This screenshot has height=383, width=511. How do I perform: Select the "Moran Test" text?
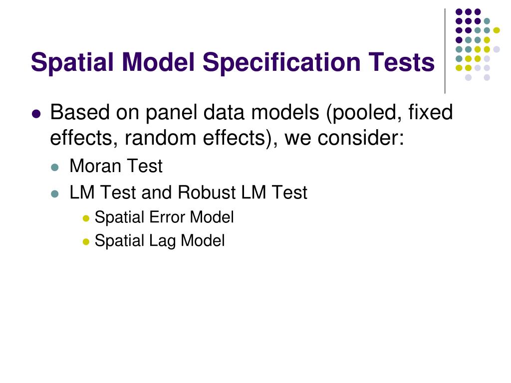116,166
